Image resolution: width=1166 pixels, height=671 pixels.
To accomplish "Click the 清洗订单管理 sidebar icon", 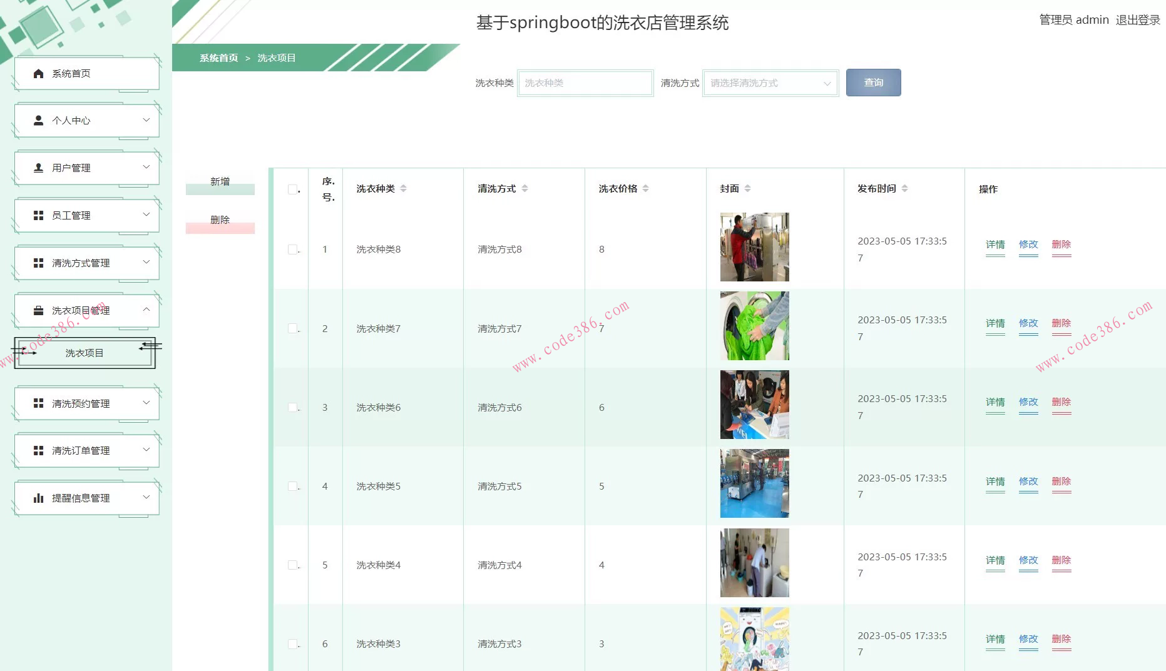I will point(38,450).
